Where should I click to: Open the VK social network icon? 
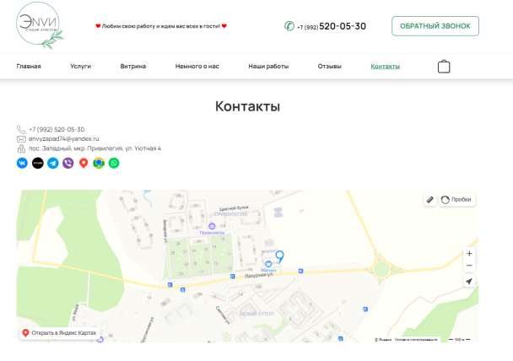22,163
